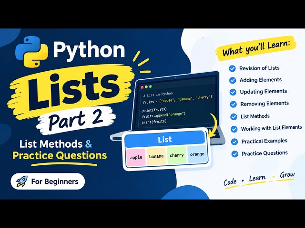Click the Python logo icon
Screen dimensions: 305x228
[x=32, y=52]
